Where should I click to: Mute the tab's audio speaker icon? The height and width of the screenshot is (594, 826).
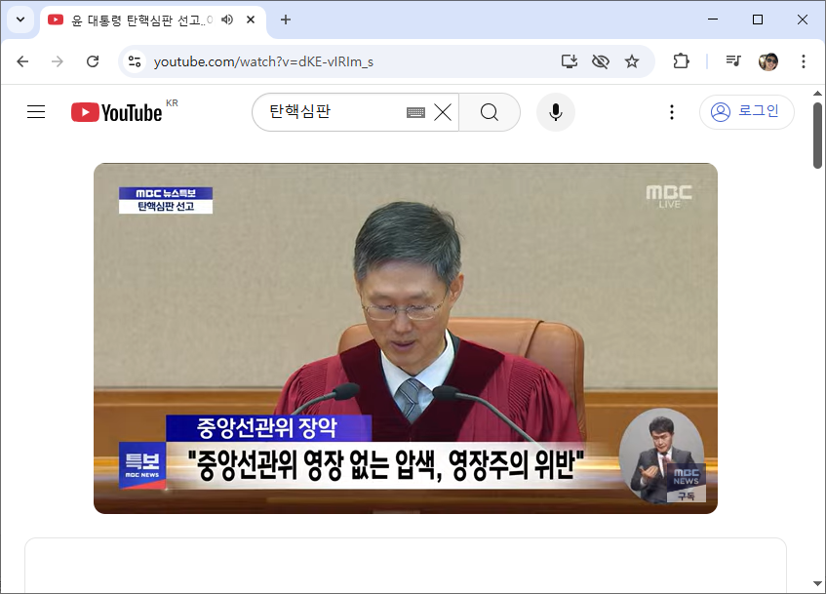point(227,20)
